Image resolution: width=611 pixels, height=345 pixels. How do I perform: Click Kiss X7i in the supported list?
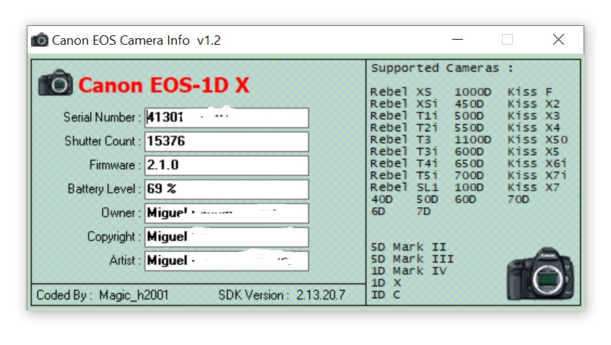(537, 175)
